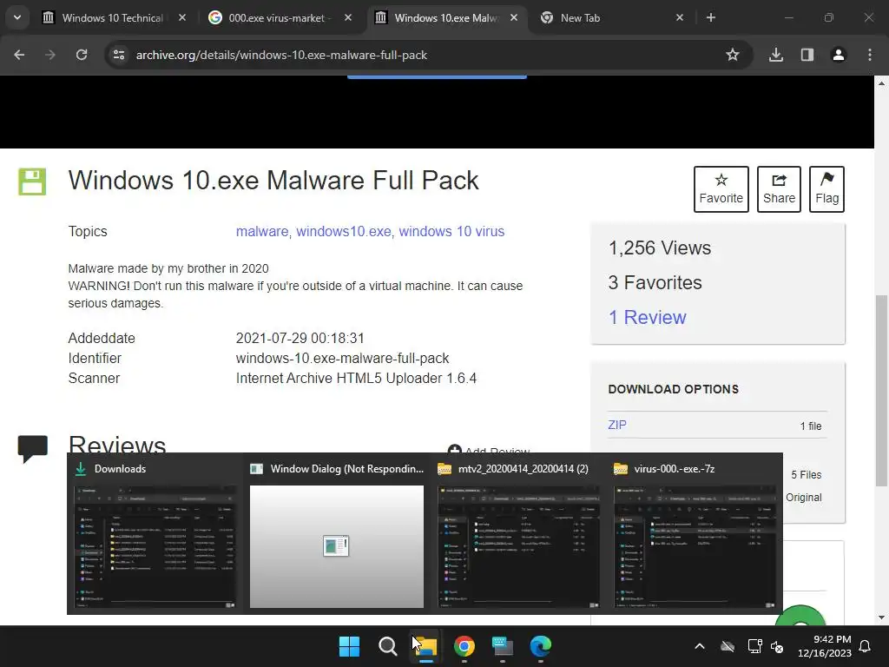Click the Downloads preview title arrow icon

(81, 468)
